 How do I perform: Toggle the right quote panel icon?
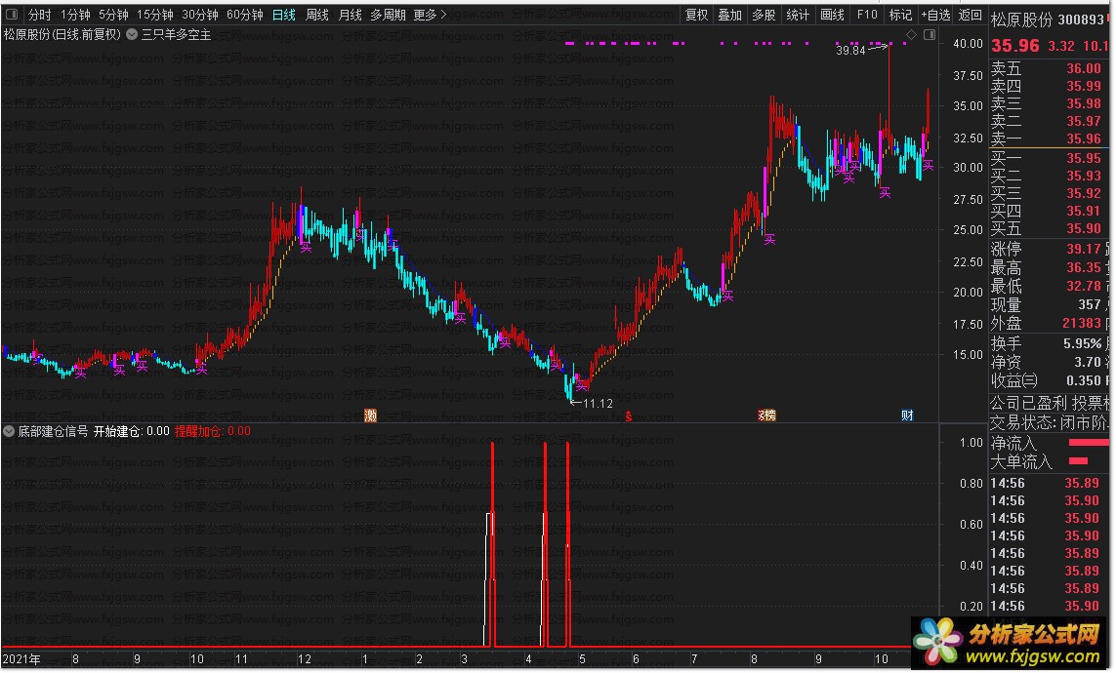coord(930,34)
